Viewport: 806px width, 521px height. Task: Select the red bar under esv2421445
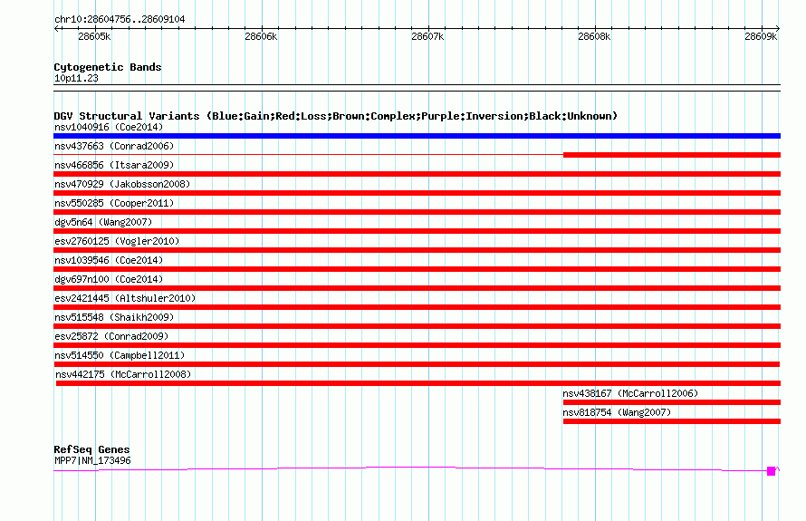417,307
